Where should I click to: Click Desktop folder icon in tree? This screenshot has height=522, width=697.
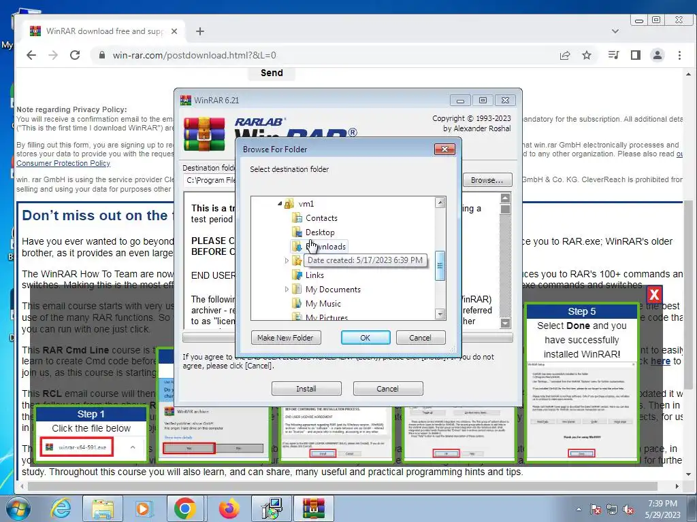297,232
